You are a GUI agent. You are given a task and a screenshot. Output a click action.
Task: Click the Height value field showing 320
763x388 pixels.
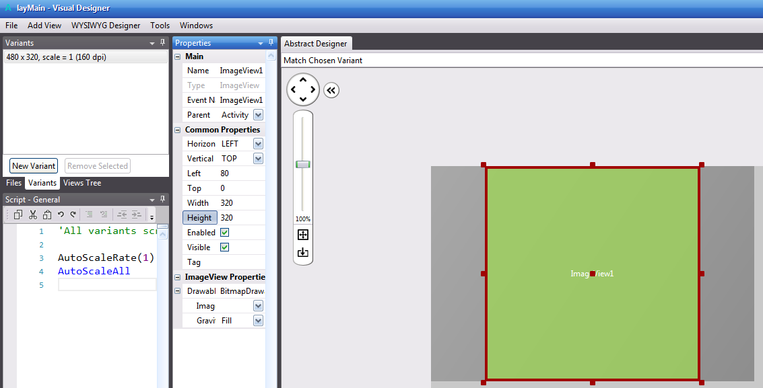tap(242, 218)
